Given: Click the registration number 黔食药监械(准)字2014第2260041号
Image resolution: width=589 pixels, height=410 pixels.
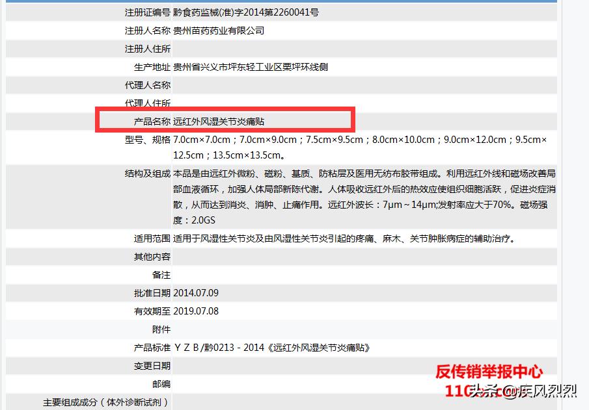Looking at the screenshot, I should point(245,12).
